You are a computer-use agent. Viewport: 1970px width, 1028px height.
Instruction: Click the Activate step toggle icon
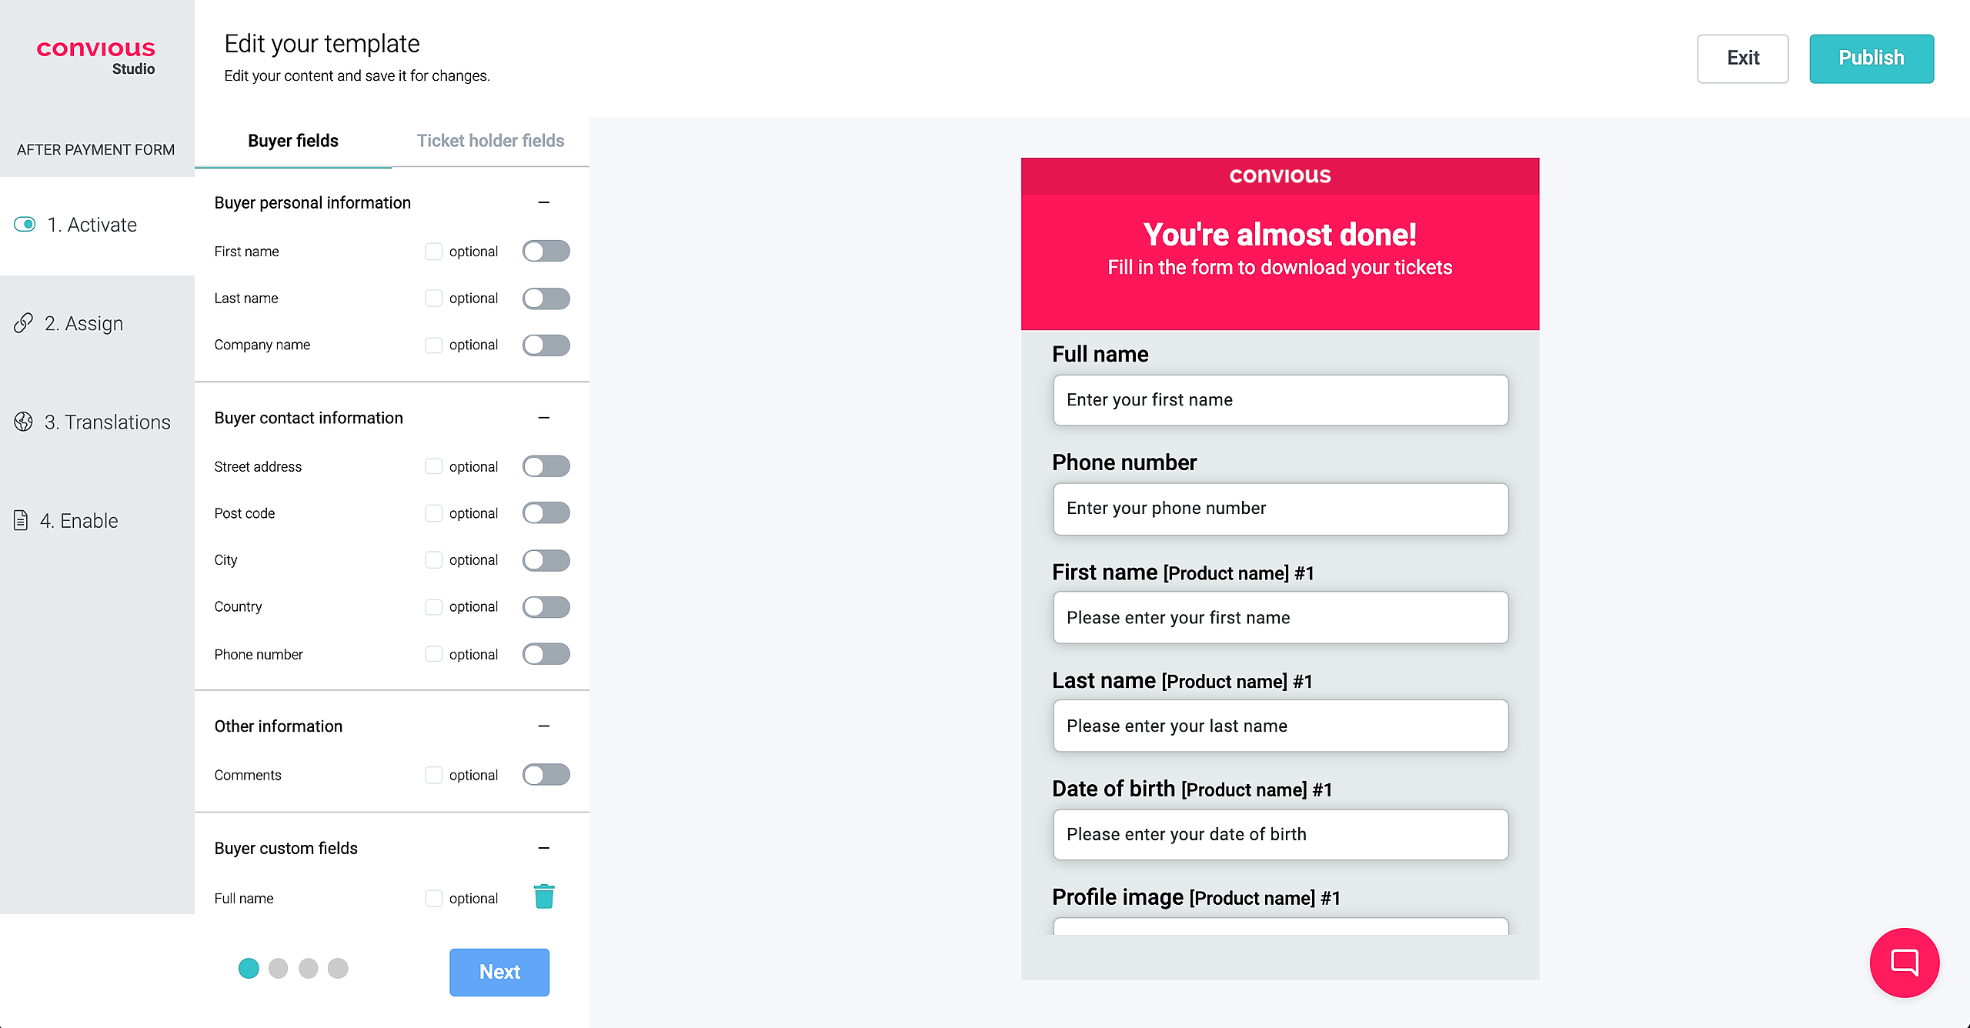click(x=25, y=225)
